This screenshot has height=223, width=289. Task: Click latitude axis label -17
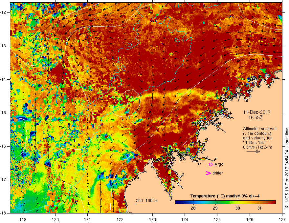click(3, 180)
